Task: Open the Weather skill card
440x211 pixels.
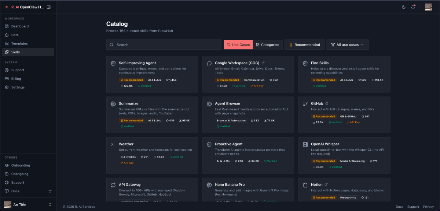Action: pyautogui.click(x=152, y=155)
